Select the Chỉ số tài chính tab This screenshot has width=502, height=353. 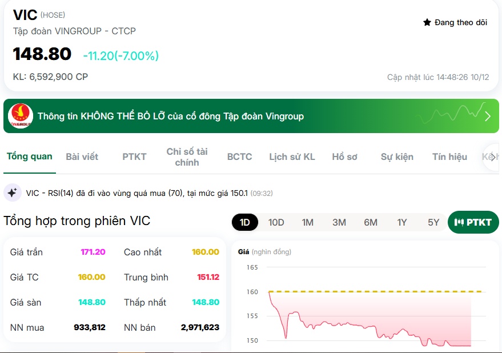click(187, 157)
